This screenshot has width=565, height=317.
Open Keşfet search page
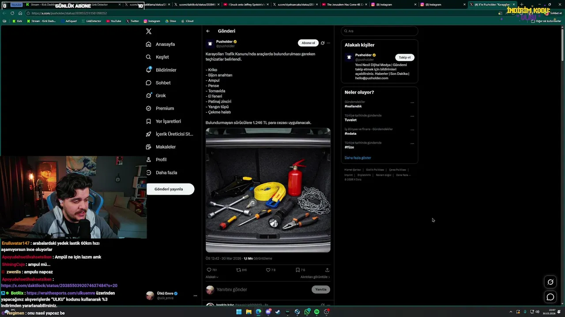[x=158, y=57]
